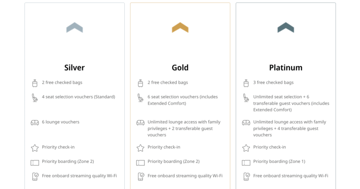Click the Gold tier chevron badge
The width and height of the screenshot is (360, 189).
coord(180,28)
